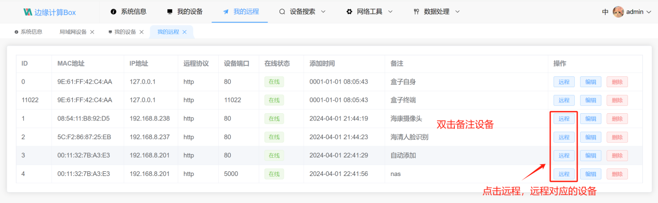Click the gear icon beside 网络工具
658x203 pixels.
click(x=349, y=11)
